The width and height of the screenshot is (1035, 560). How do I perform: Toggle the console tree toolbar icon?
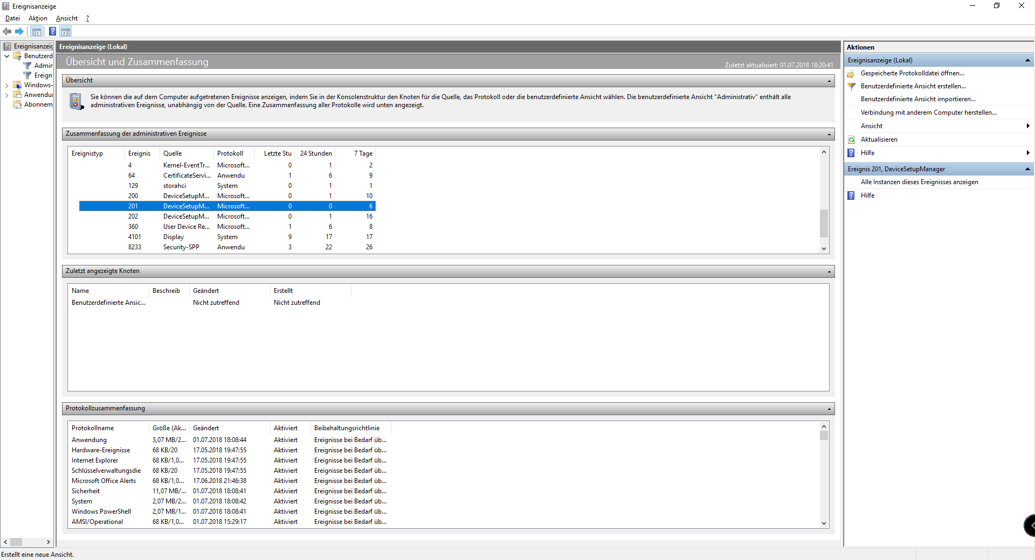(37, 31)
